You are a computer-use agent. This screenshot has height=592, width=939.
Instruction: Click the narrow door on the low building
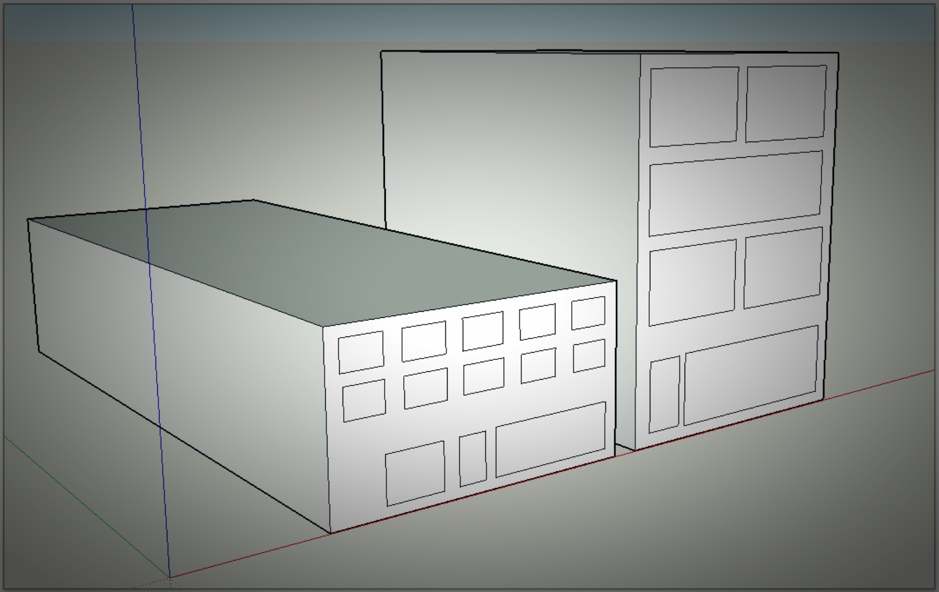click(x=473, y=459)
